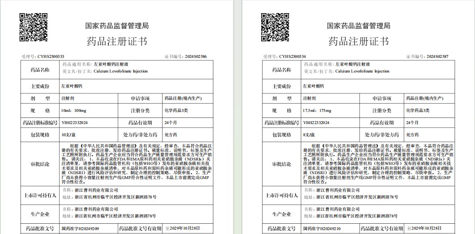Select 药品注册(境内生产) on the left page
This screenshot has width=475, height=234.
[182, 98]
